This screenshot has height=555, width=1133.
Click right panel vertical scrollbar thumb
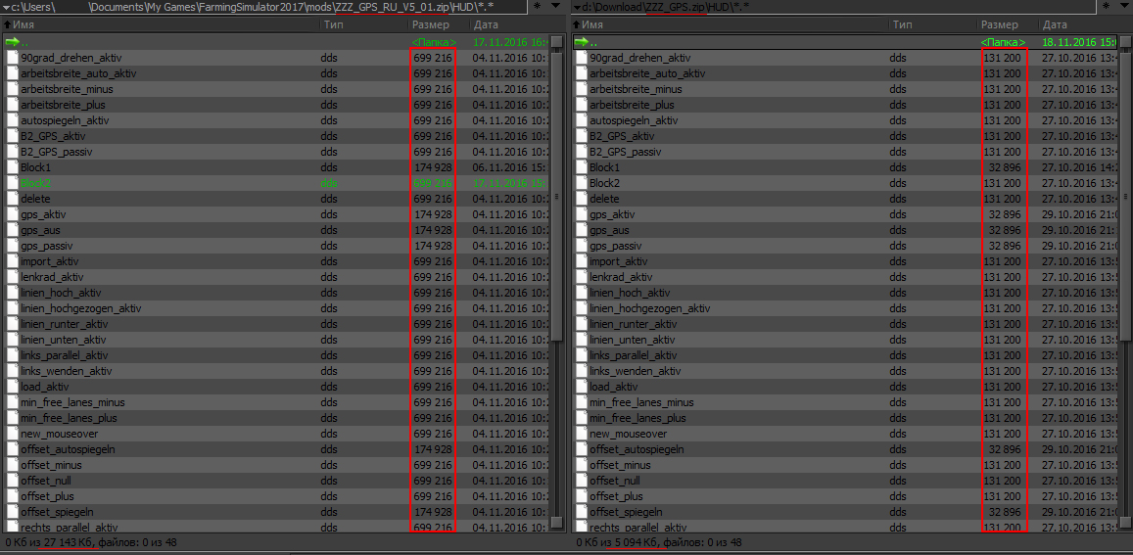(x=1126, y=198)
